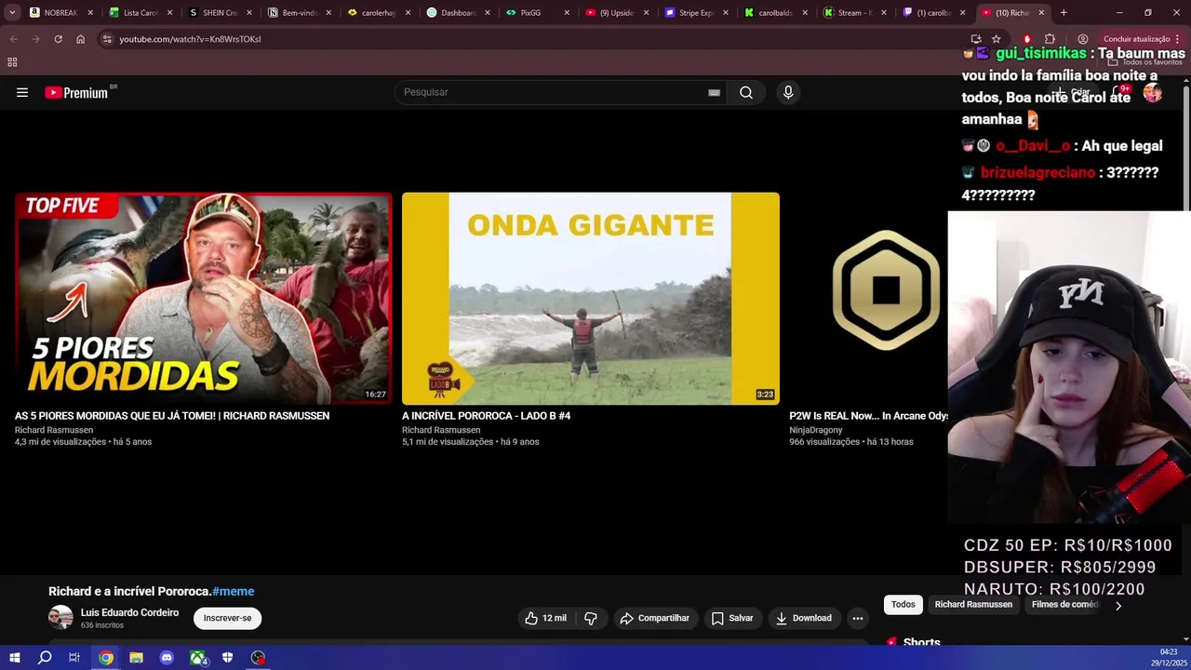1191x670 pixels.
Task: Open Luis Eduardo Cordeiro channel name
Action: pyautogui.click(x=129, y=612)
